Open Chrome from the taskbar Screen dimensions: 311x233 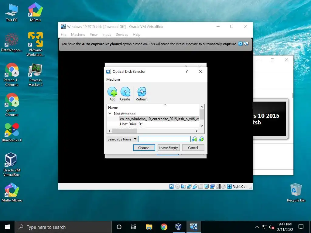[x=164, y=227]
